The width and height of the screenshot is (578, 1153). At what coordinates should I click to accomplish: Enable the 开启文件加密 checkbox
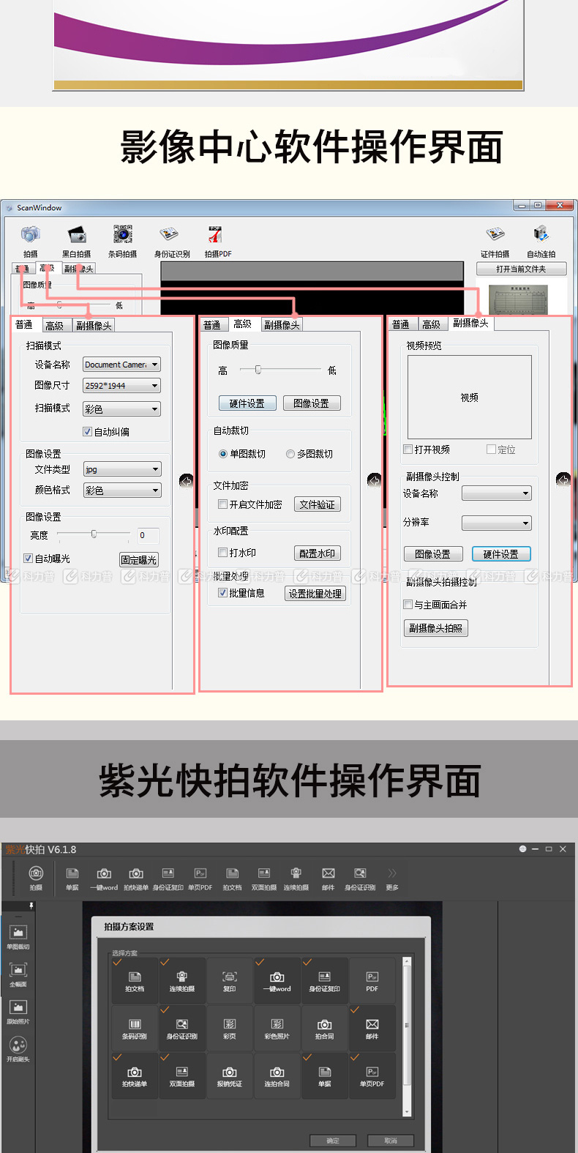222,504
